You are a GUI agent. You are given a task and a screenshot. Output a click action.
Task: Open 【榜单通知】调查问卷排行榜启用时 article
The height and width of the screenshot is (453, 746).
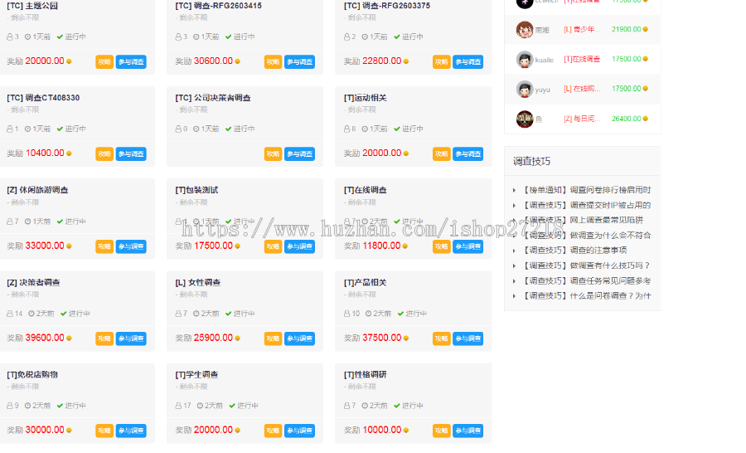click(x=586, y=190)
